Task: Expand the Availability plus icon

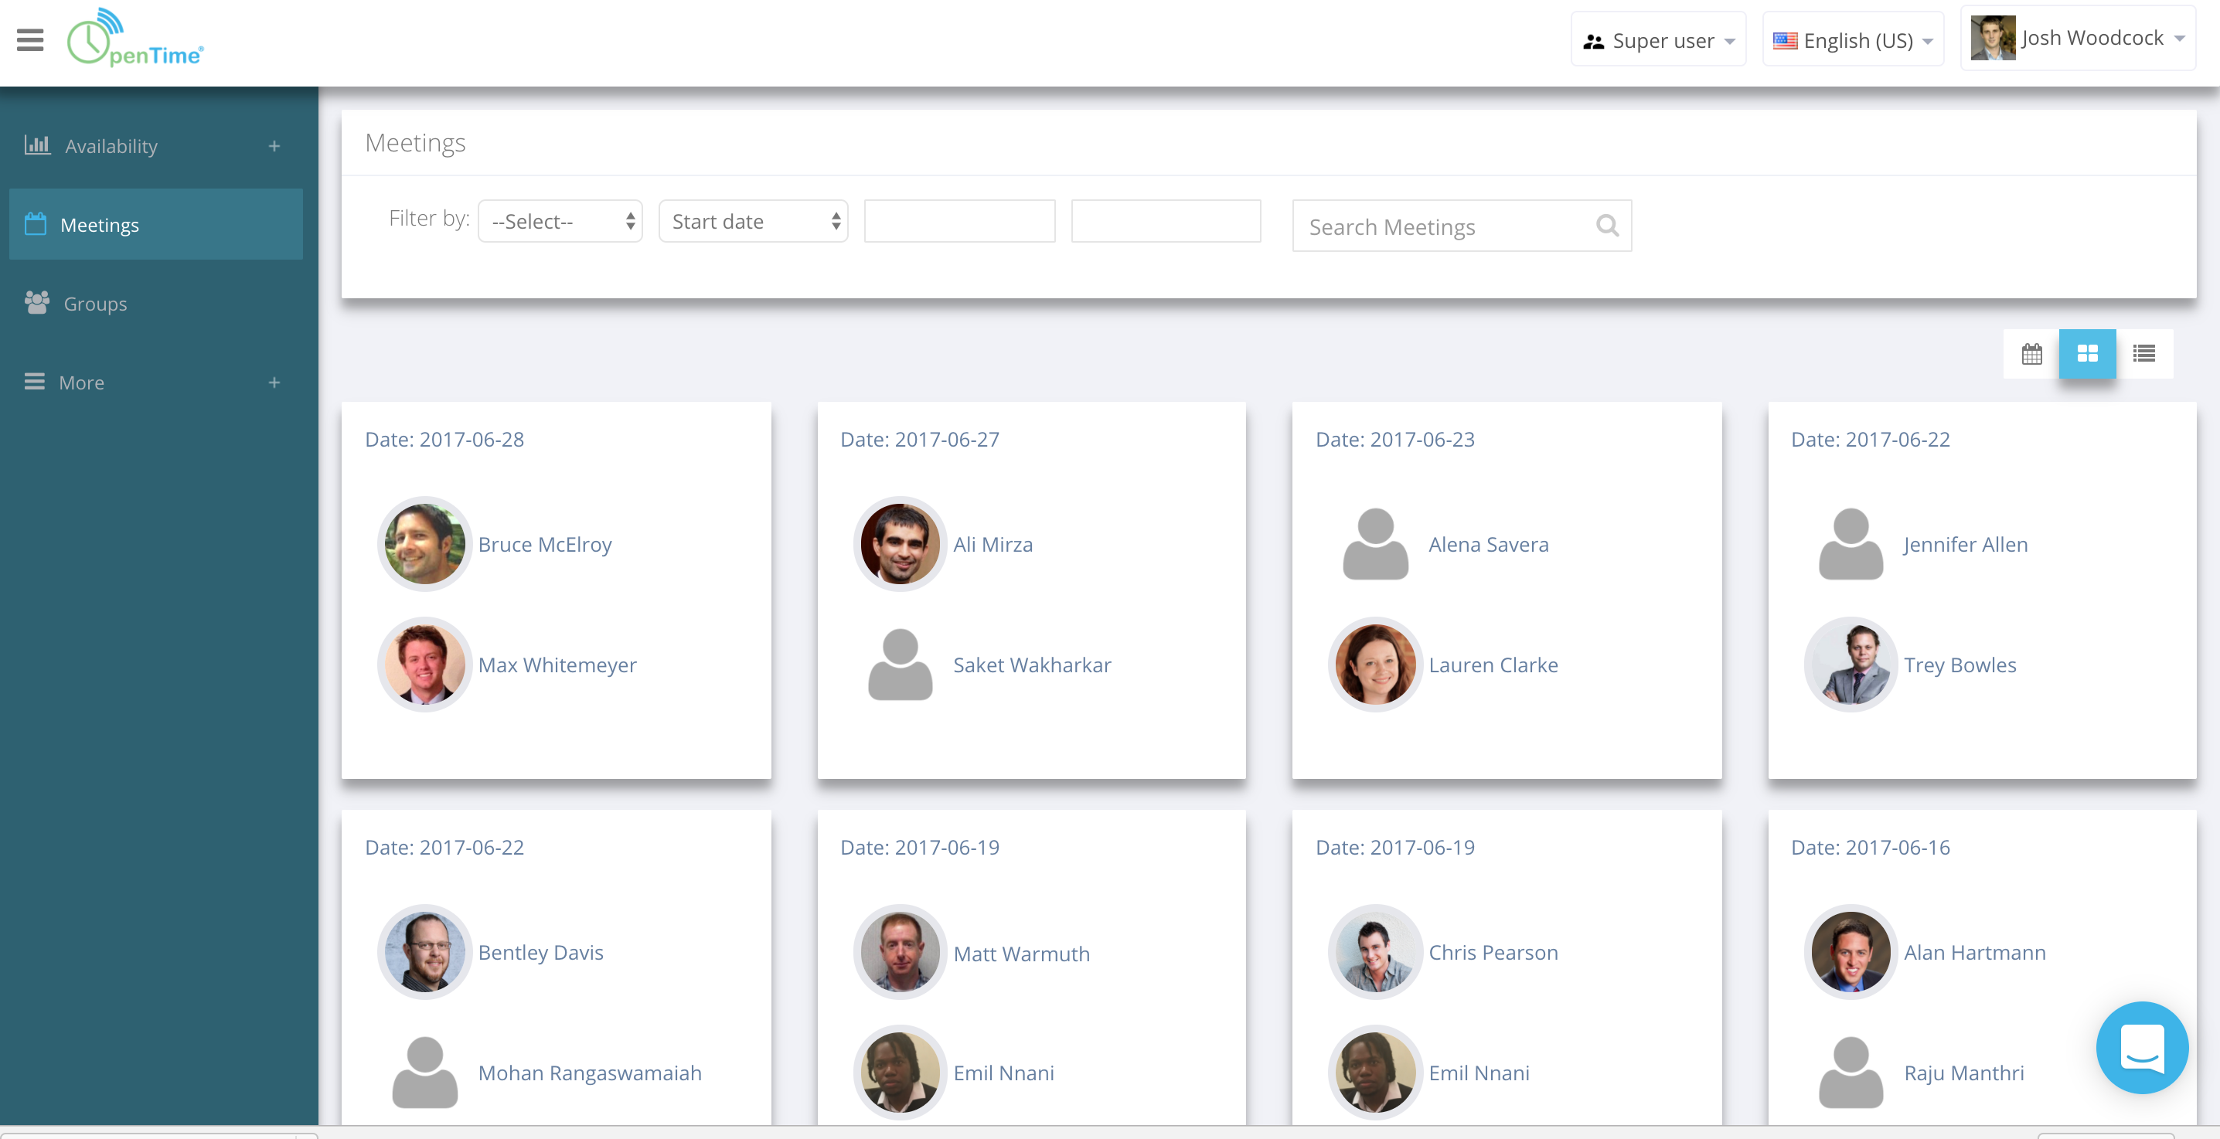Action: [274, 147]
